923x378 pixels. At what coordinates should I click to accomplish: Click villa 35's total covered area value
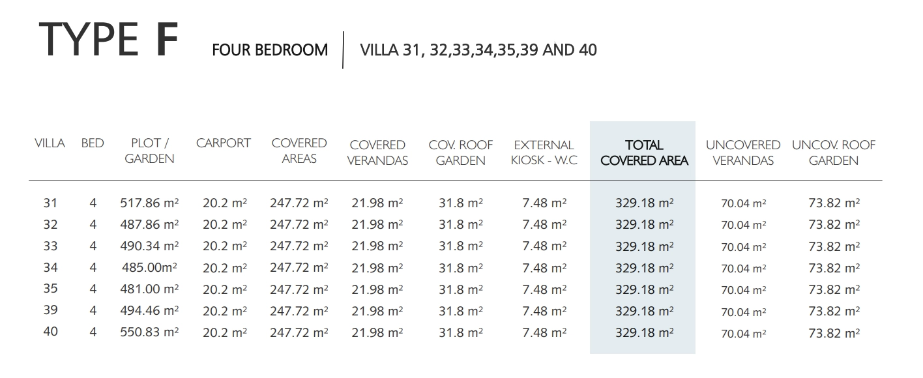644,289
